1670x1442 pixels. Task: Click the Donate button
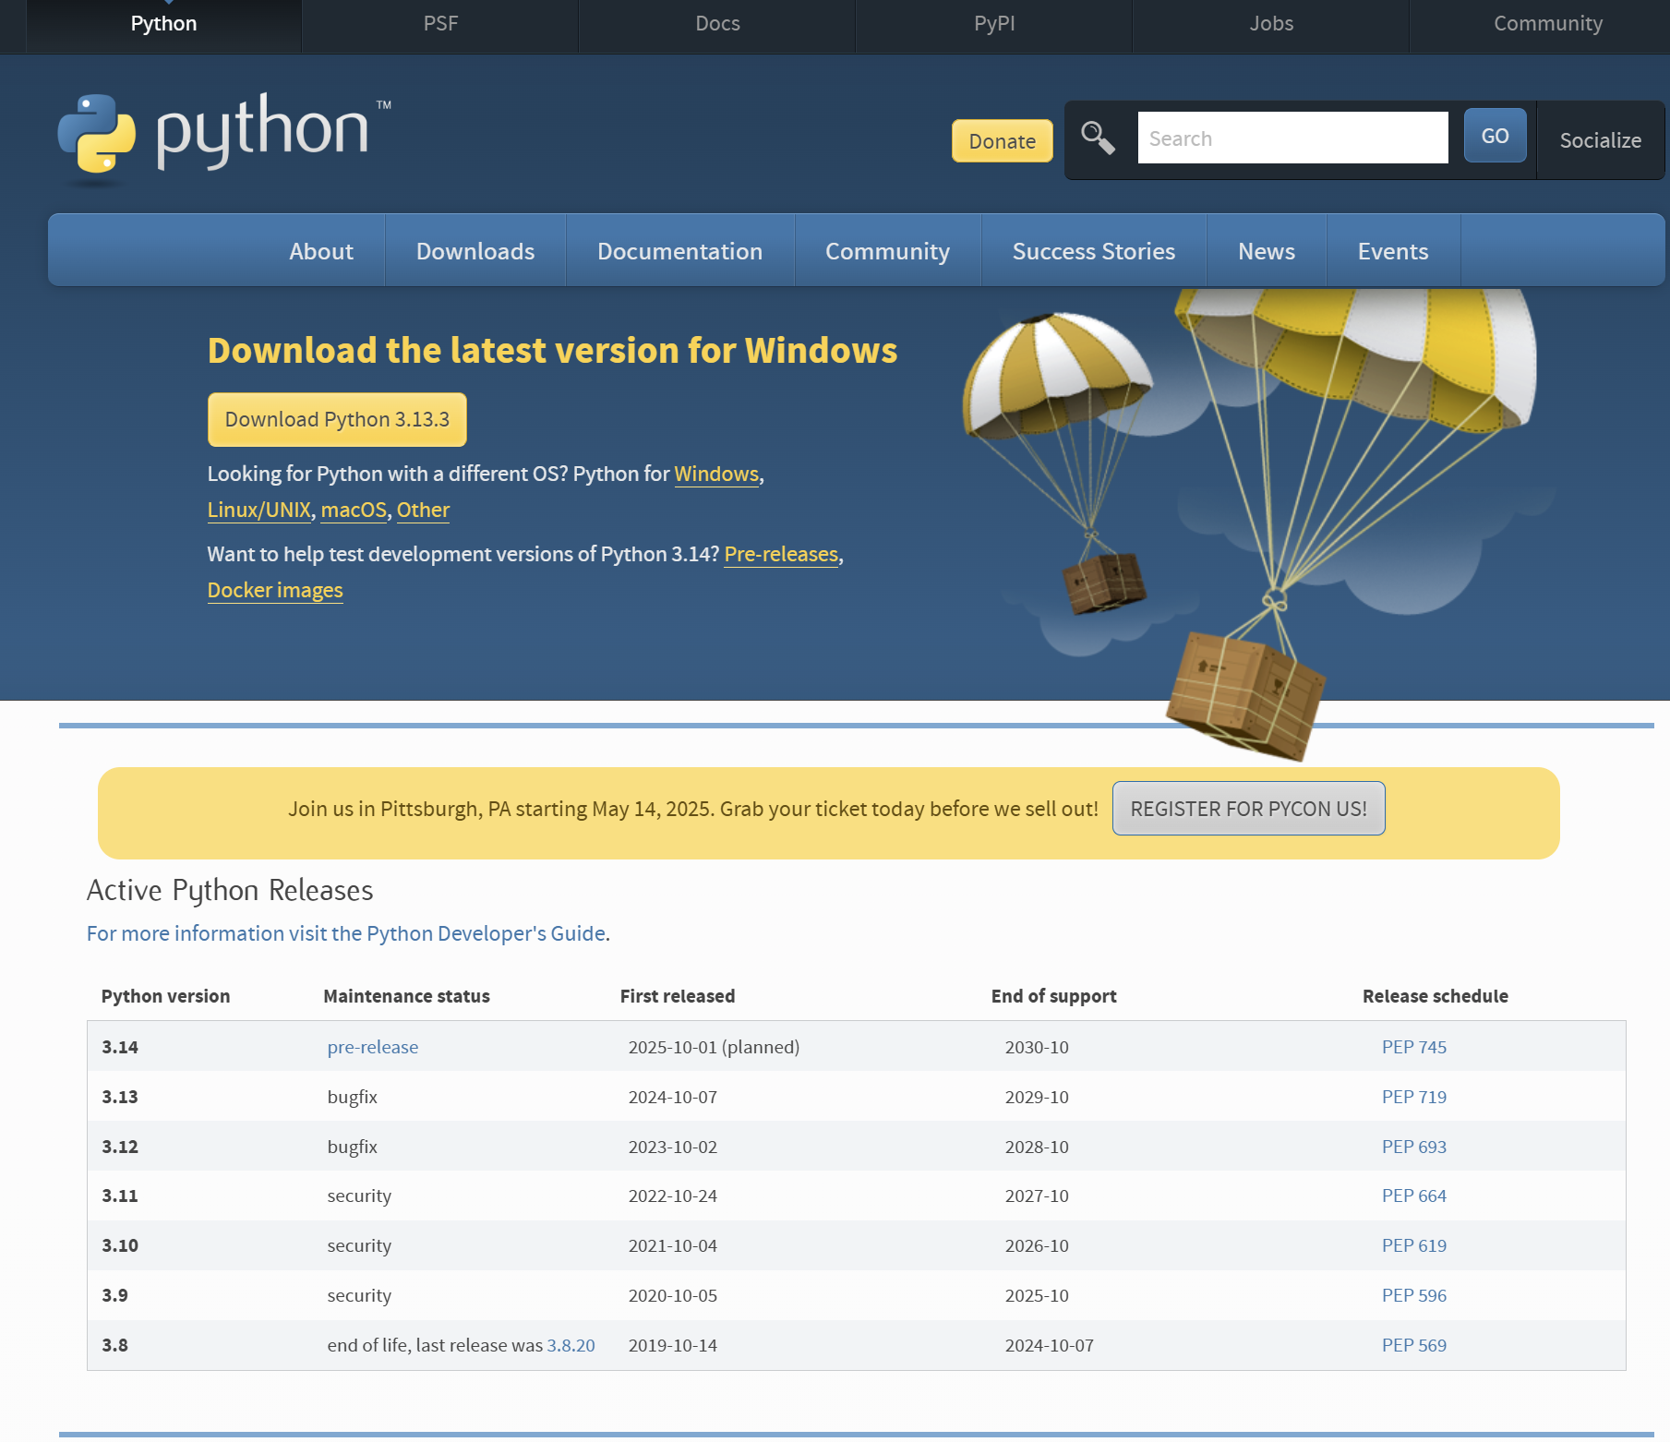pos(1002,141)
